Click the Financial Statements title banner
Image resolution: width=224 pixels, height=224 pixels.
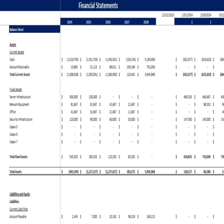[x=98, y=5]
